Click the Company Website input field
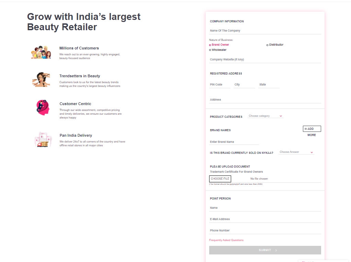This screenshot has height=262, width=351. [265, 60]
